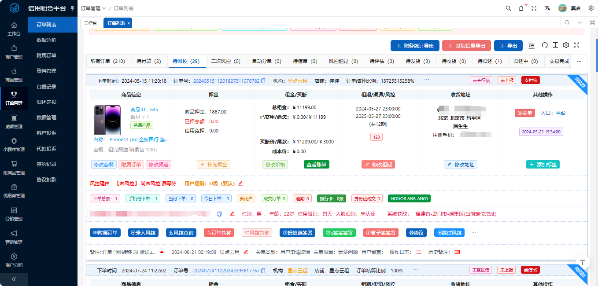
Task: Click the 修改租期 button
Action: tap(378, 165)
